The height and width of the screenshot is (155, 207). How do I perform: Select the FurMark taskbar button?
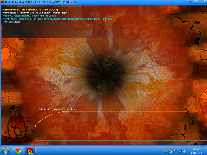(x=30, y=151)
